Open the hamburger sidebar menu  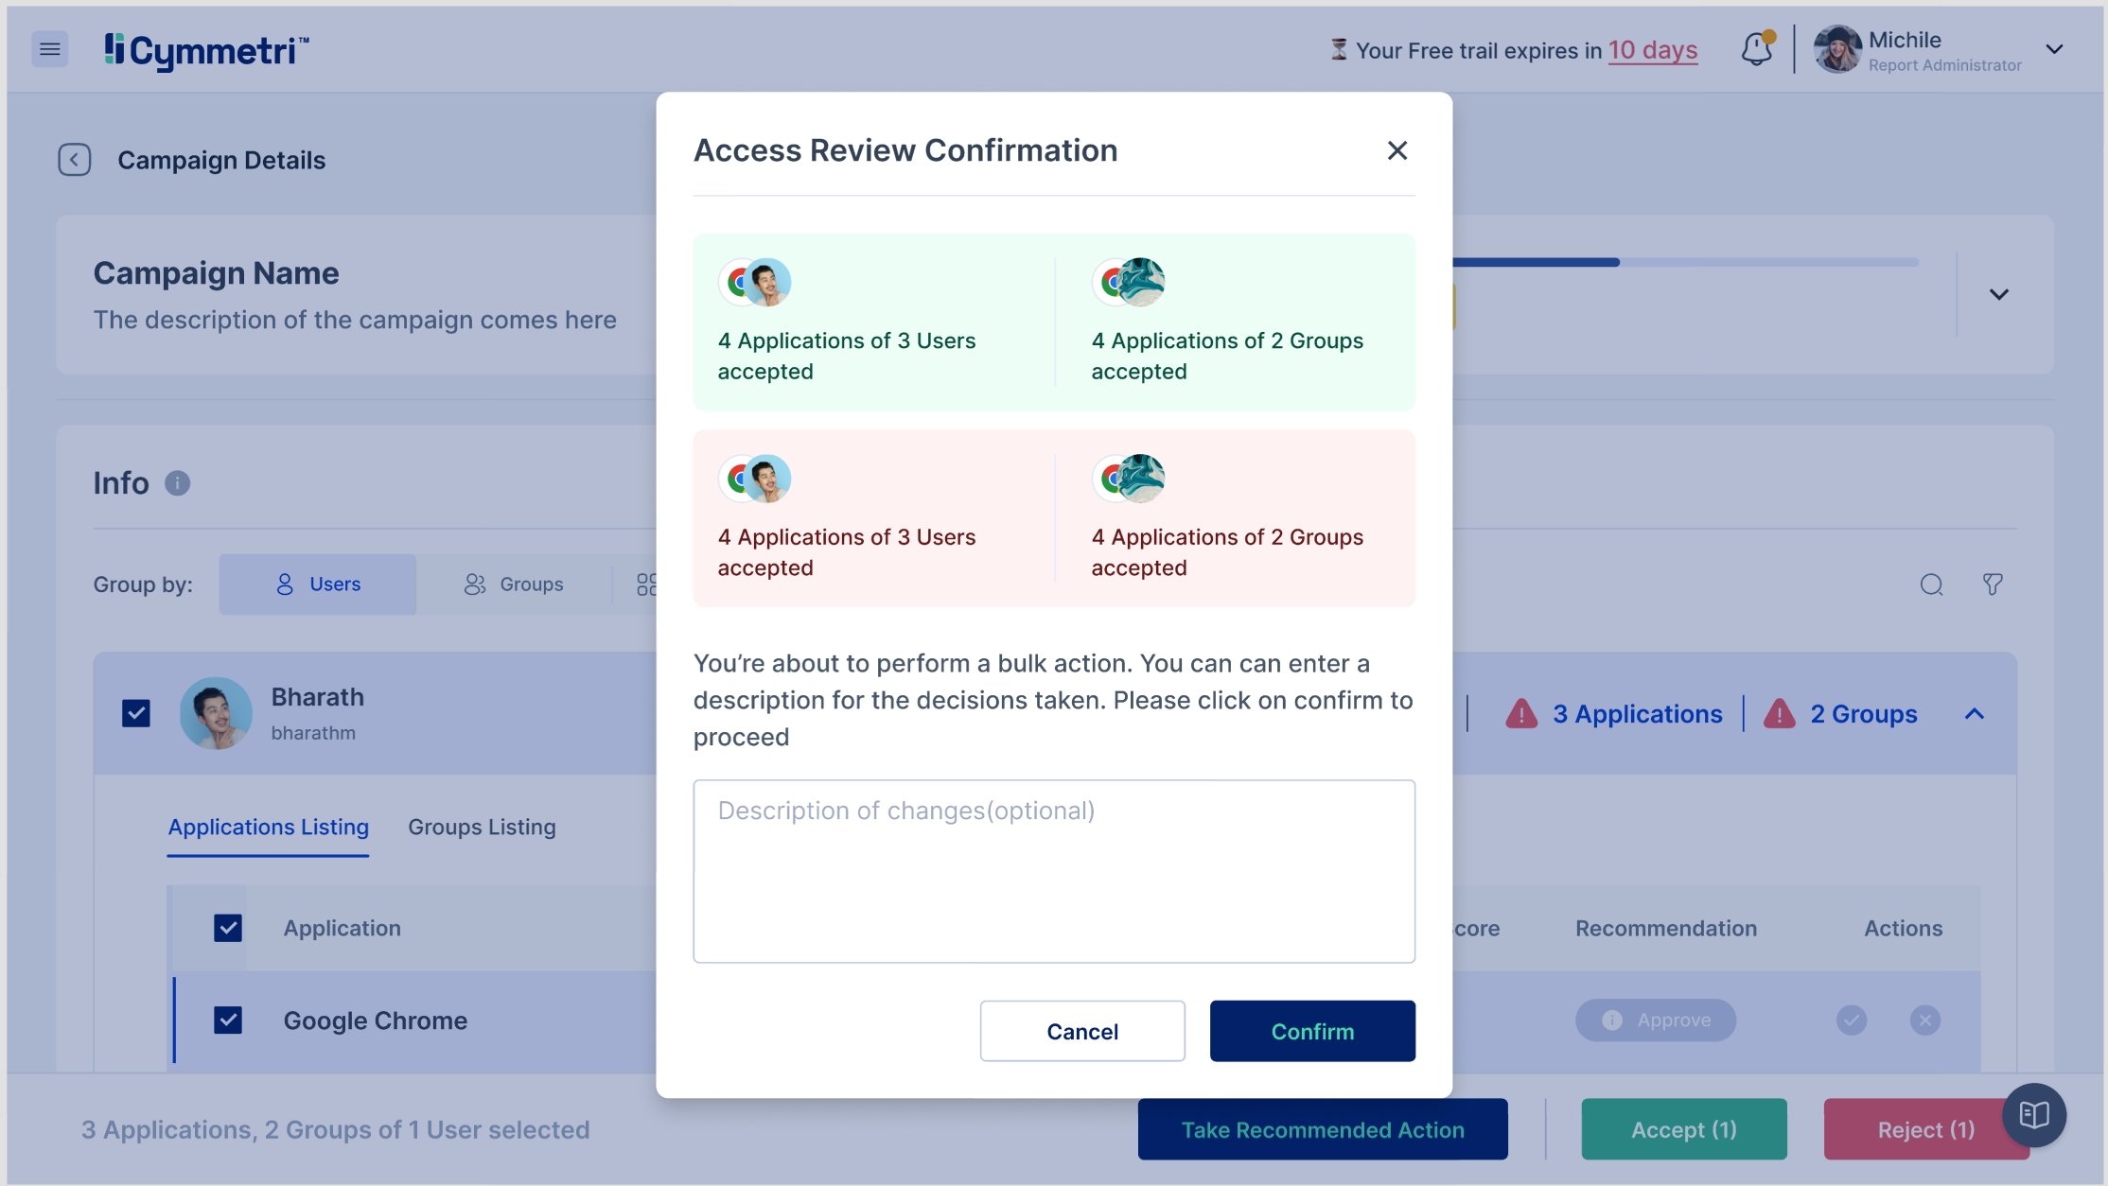pos(50,49)
